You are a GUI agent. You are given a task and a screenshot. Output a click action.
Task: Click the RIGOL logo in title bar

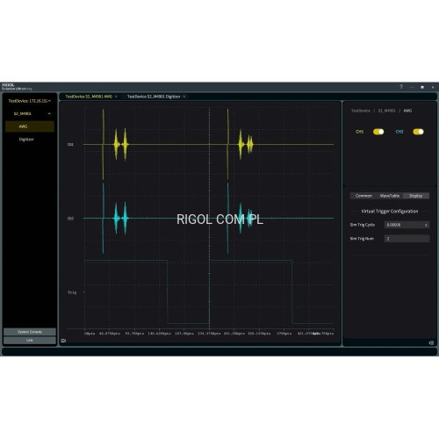(x=8, y=85)
